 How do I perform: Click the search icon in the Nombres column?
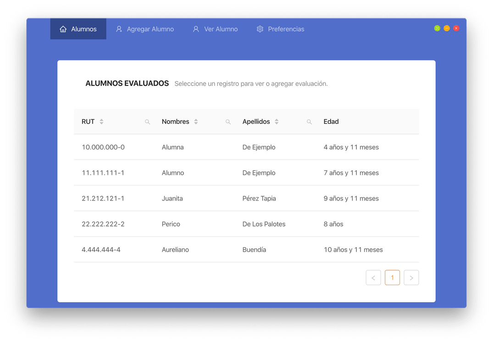[228, 122]
